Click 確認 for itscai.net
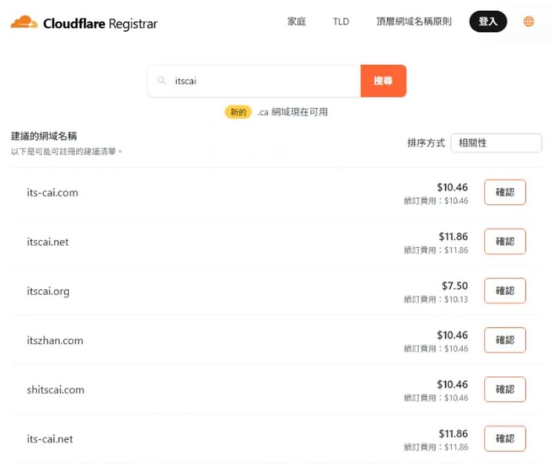553x466 pixels. [x=505, y=241]
